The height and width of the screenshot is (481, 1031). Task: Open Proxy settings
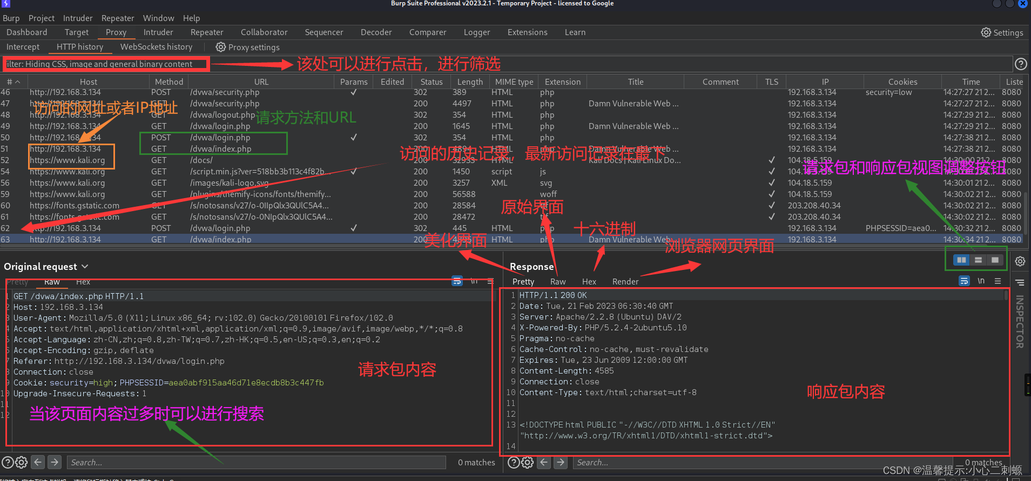pos(247,47)
